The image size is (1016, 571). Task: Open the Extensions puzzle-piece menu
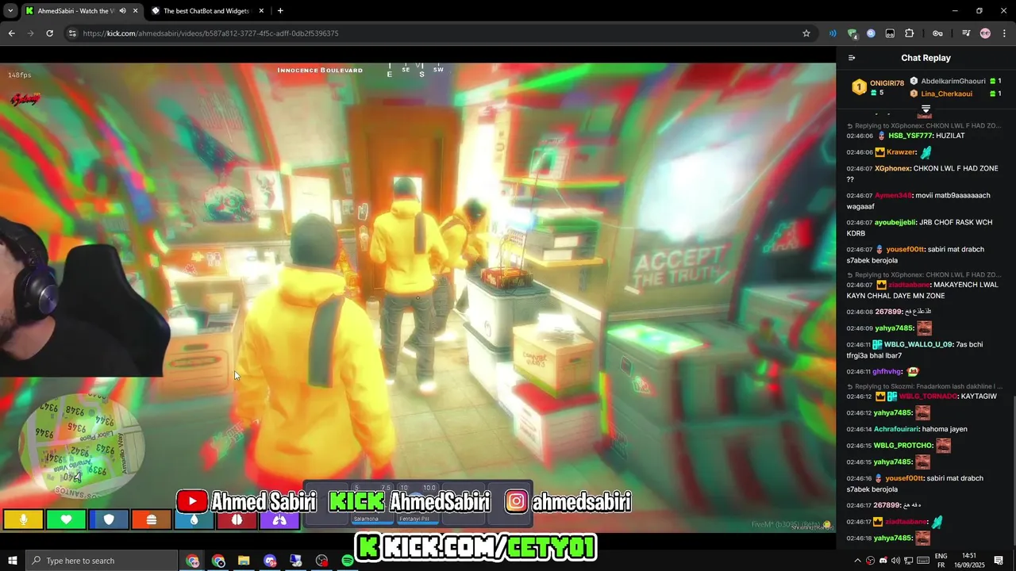coord(910,33)
